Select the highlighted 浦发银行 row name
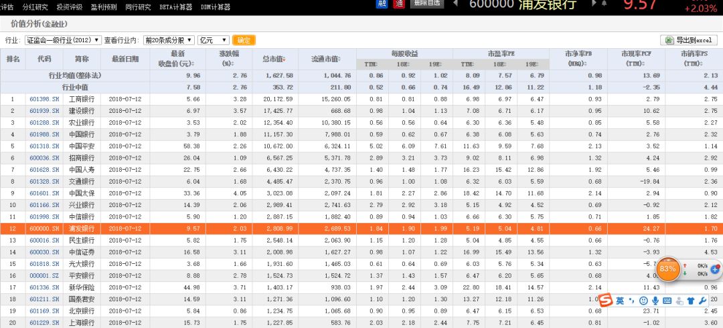Image resolution: width=723 pixels, height=328 pixels. tap(82, 228)
